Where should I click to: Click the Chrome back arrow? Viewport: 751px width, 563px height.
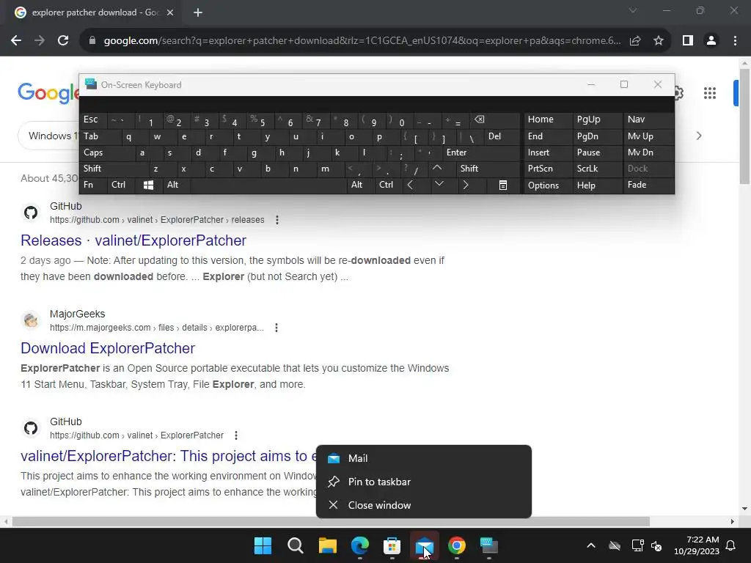[x=16, y=41]
